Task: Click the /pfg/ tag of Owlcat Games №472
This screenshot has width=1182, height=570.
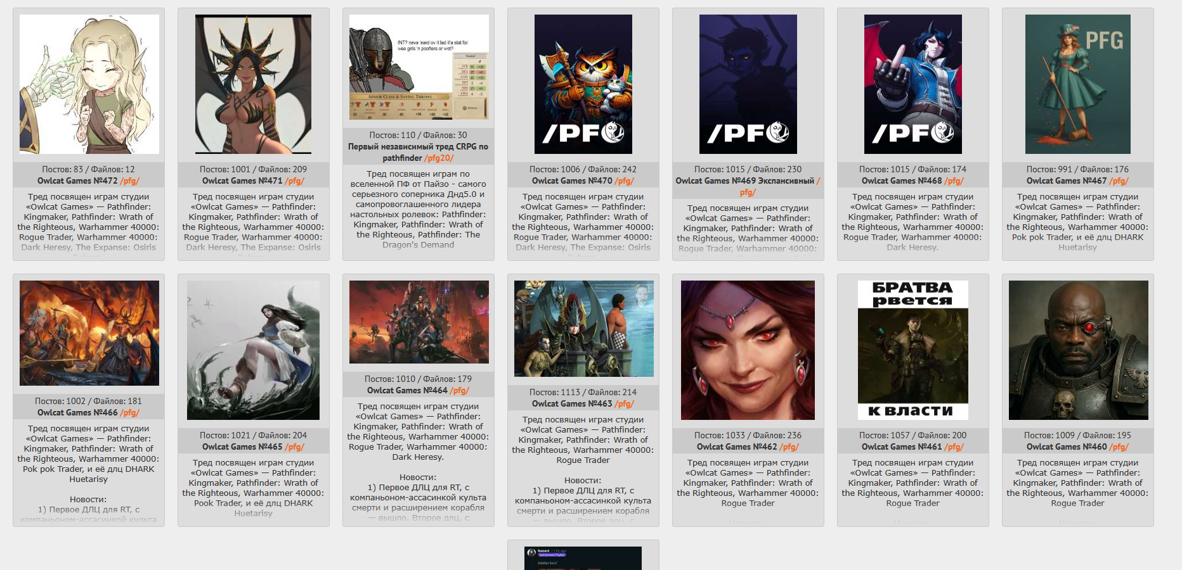Action: click(130, 180)
